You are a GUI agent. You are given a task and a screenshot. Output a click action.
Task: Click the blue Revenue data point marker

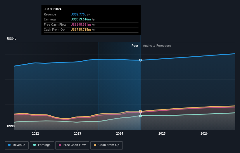[140, 60]
